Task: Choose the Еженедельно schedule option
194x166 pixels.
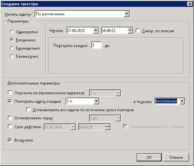Action: 12,48
